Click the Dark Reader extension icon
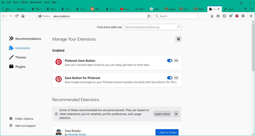The width and height of the screenshot is (255, 136). coord(58,132)
